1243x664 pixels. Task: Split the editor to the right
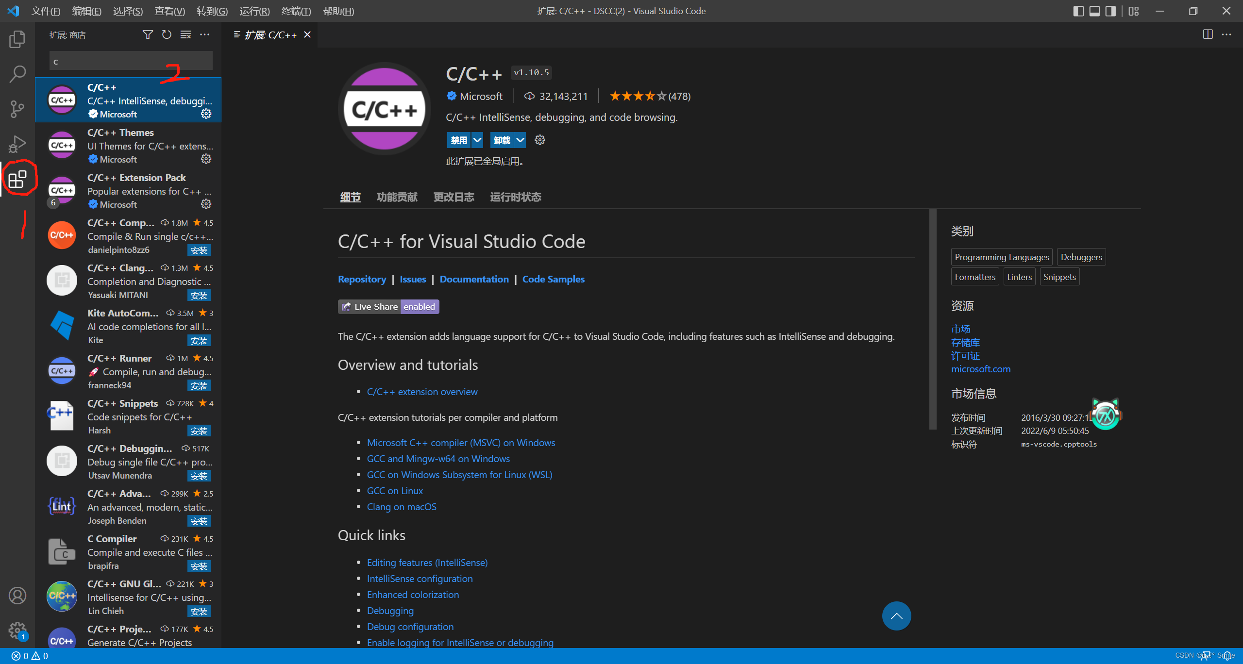pos(1208,34)
